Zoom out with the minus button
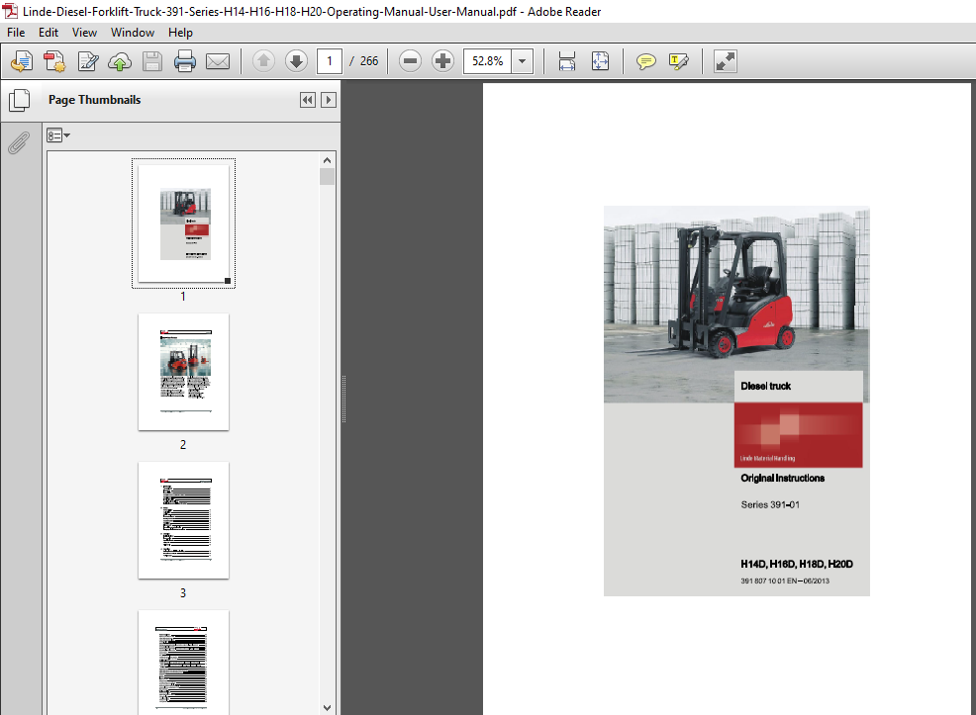 (x=410, y=61)
